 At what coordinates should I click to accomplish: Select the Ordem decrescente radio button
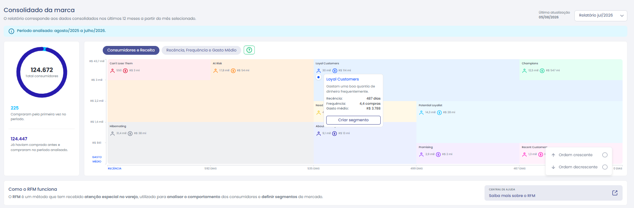click(x=605, y=167)
